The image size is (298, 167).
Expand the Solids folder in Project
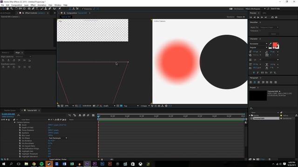[250, 116]
